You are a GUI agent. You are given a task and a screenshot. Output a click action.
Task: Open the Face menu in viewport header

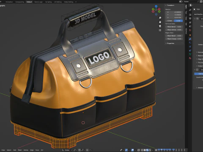37,150
